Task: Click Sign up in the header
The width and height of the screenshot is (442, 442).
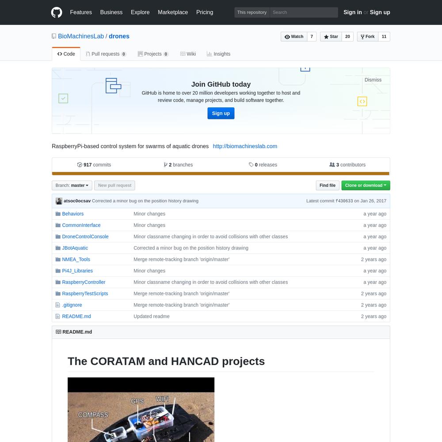Action: 380,12
